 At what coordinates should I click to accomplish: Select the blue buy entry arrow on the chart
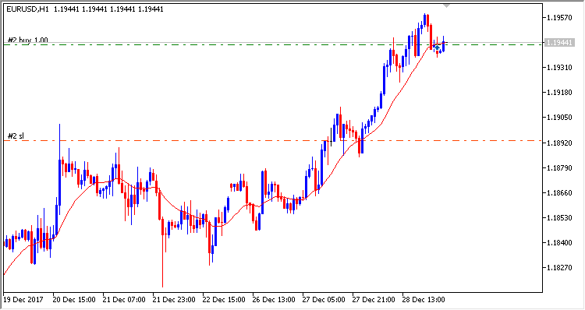tap(437, 48)
